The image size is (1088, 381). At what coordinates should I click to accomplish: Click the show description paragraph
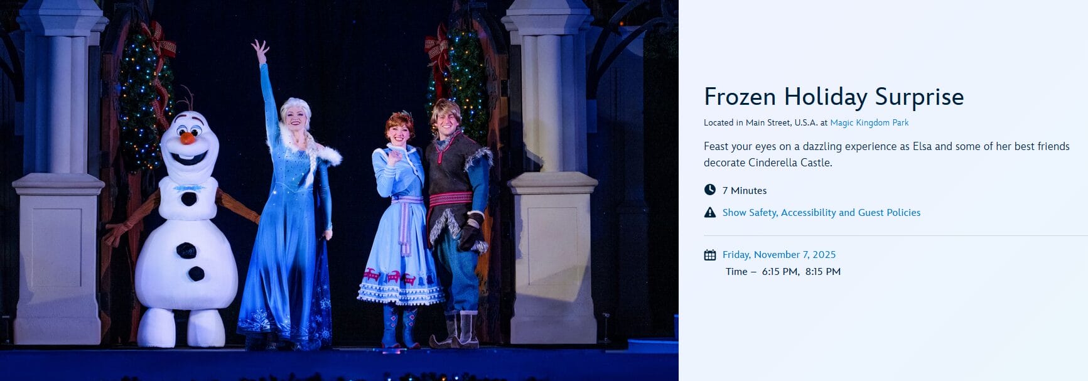click(x=886, y=154)
